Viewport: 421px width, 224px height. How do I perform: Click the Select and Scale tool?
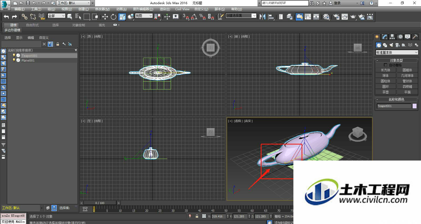pyautogui.click(x=122, y=17)
